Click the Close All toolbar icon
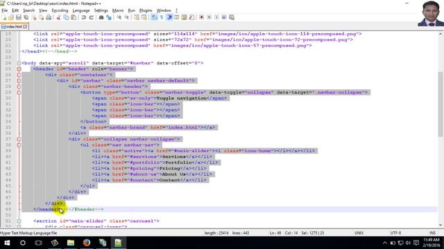This screenshot has width=444, height=249. pos(41,17)
